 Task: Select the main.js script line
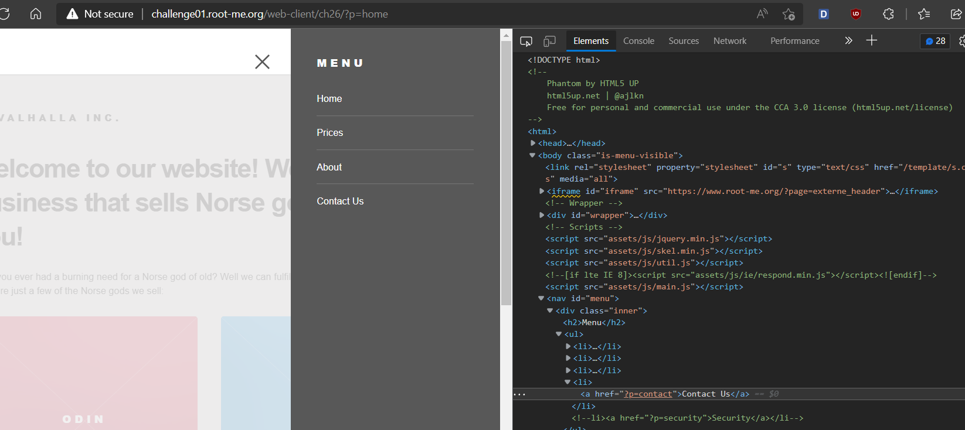[644, 286]
